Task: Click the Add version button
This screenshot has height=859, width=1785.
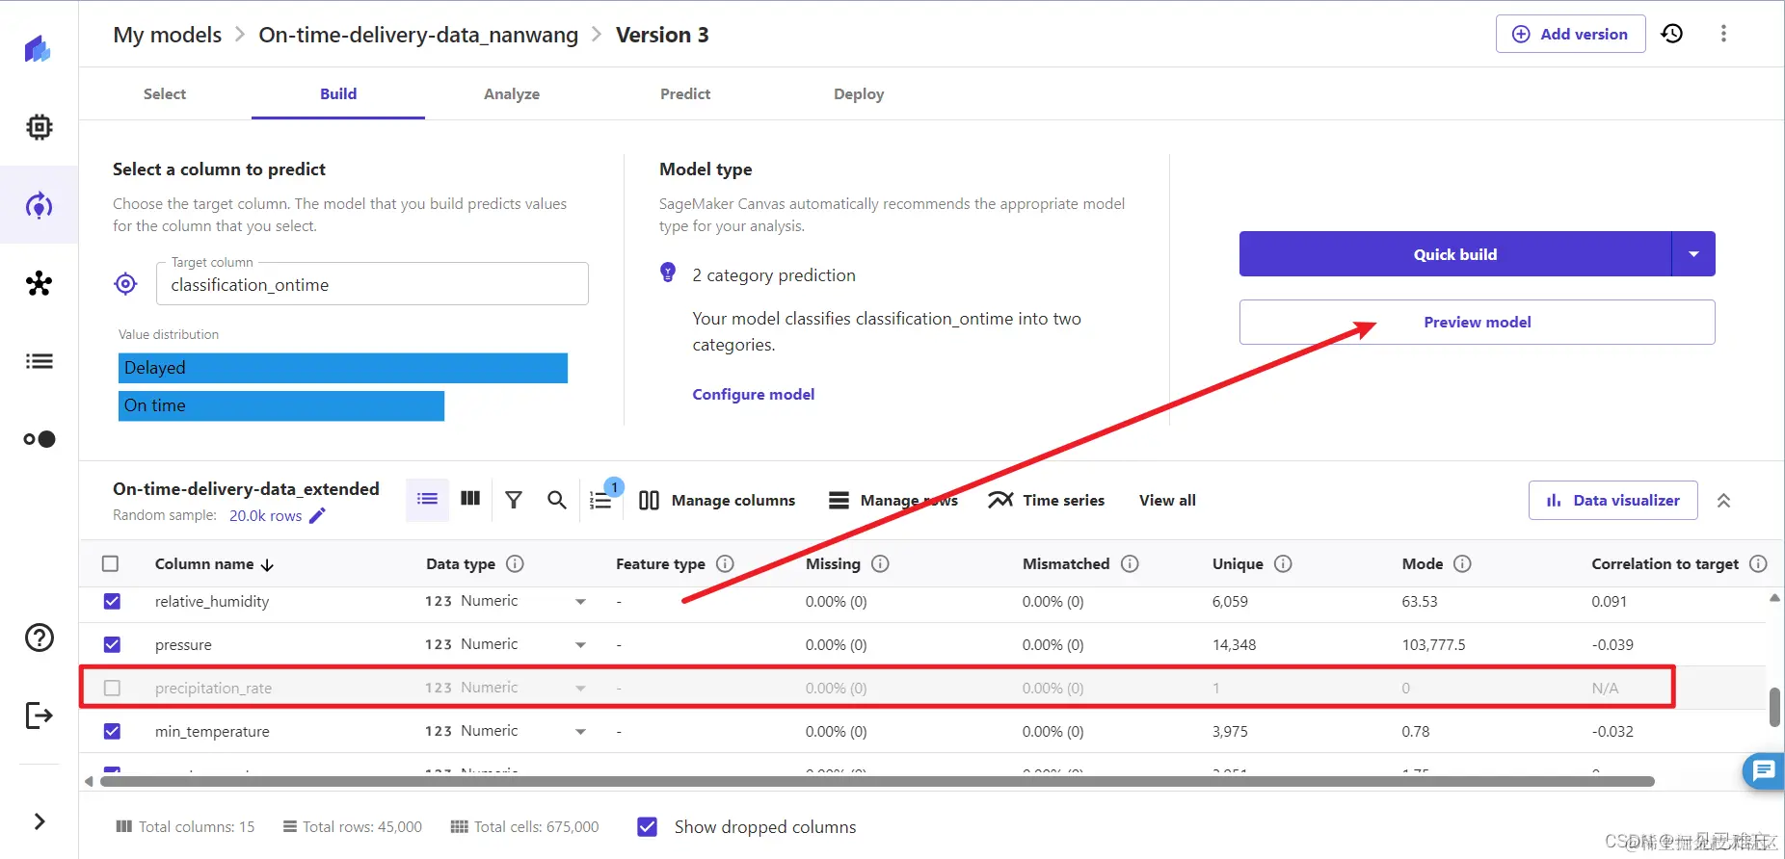Action: [x=1570, y=34]
